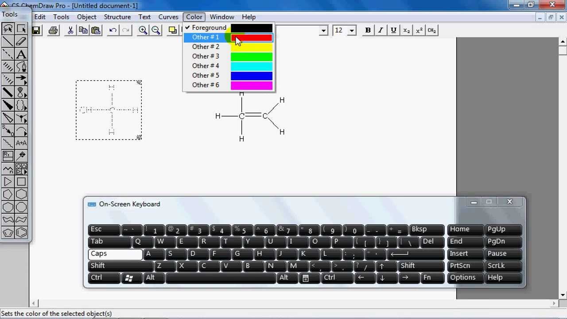Viewport: 567px width, 319px height.
Task: Open the font size dropdown
Action: (352, 31)
